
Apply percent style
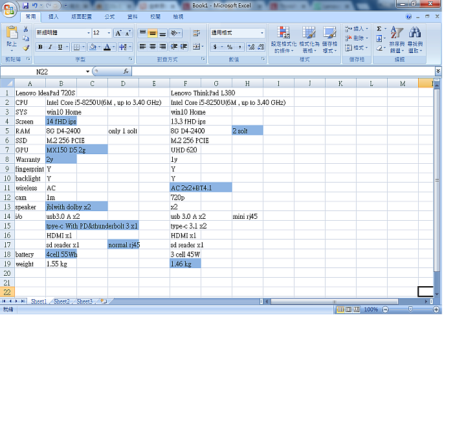[x=229, y=47]
